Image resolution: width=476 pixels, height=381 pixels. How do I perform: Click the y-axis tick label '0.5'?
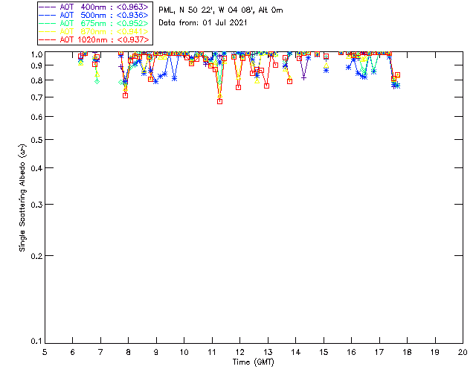coord(36,140)
